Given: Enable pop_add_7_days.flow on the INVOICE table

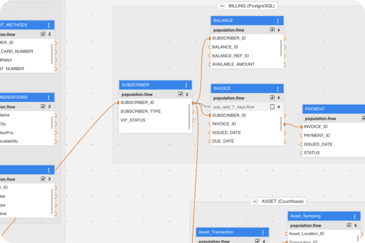Looking at the screenshot, I should (x=272, y=107).
